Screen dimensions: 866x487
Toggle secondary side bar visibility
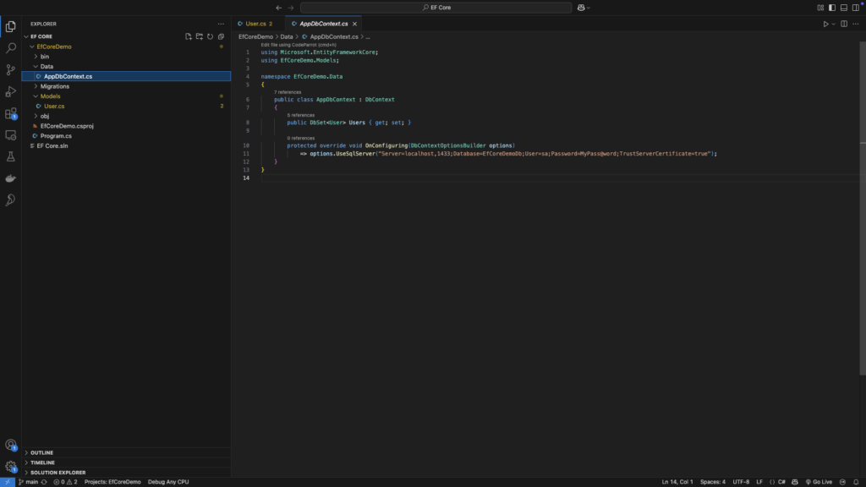tap(856, 8)
